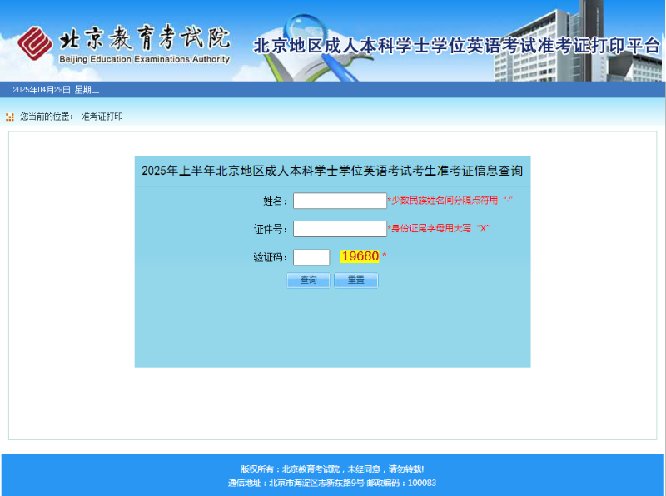Focus the 姓名 name input field
Viewport: 666px width, 496px height.
pyautogui.click(x=340, y=201)
